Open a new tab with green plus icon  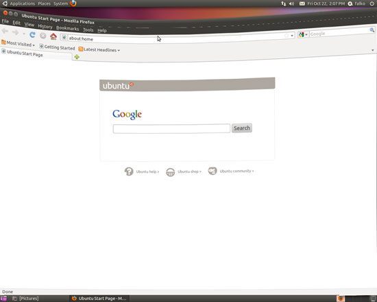[x=77, y=57]
